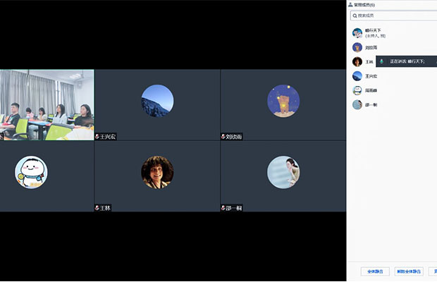Click 刘欣雨's starry bear avatar tile
The height and width of the screenshot is (282, 437).
(x=283, y=101)
